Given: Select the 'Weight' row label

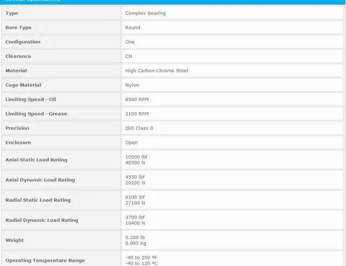Looking at the screenshot, I should pos(15,240).
